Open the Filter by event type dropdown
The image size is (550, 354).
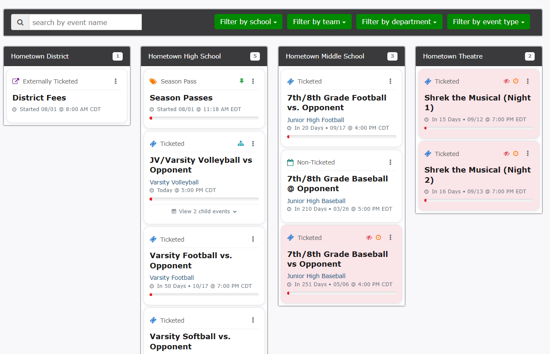click(x=488, y=22)
